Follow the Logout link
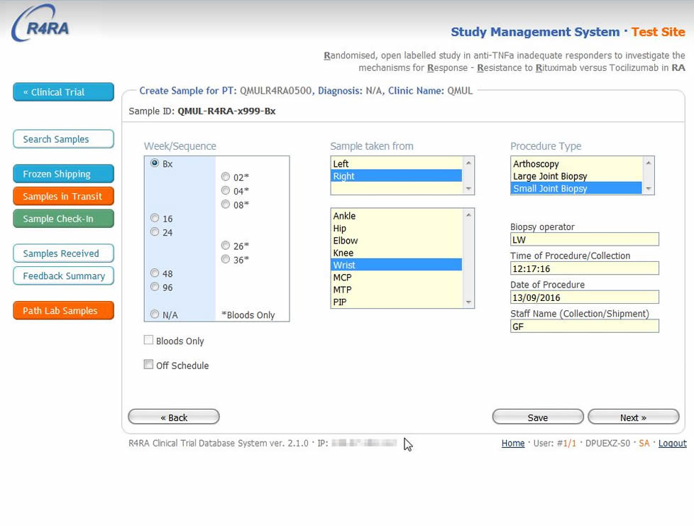 point(672,444)
